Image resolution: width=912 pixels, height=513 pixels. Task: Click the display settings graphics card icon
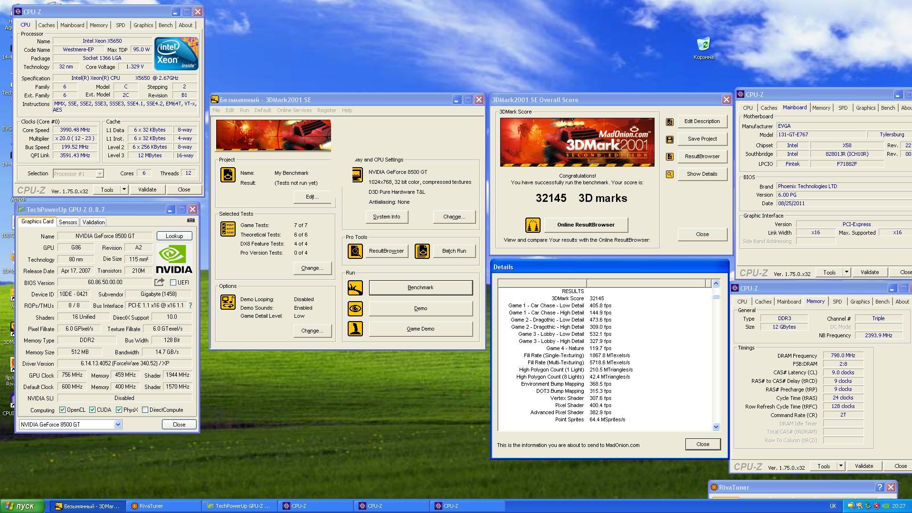(357, 175)
